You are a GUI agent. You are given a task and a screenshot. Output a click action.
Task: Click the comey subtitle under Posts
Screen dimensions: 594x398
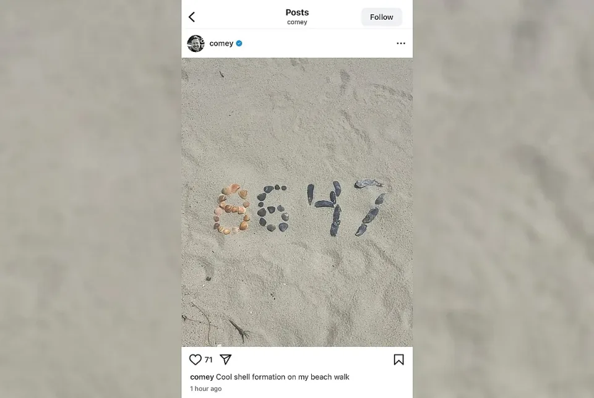(x=297, y=22)
